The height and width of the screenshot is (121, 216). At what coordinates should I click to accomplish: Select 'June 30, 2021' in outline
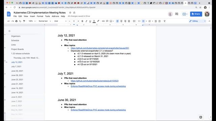tap(17, 71)
